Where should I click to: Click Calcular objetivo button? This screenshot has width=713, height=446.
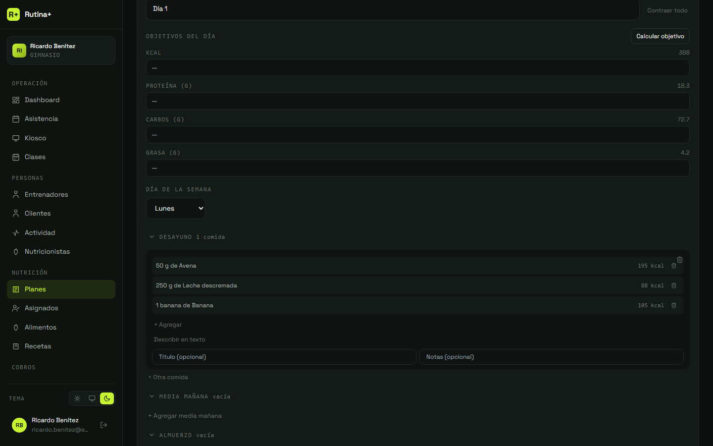point(660,36)
